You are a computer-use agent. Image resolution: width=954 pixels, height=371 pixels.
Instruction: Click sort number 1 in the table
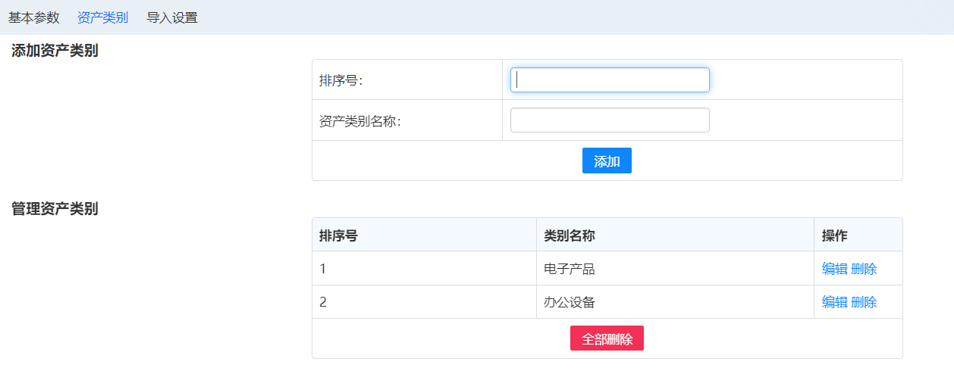point(323,269)
